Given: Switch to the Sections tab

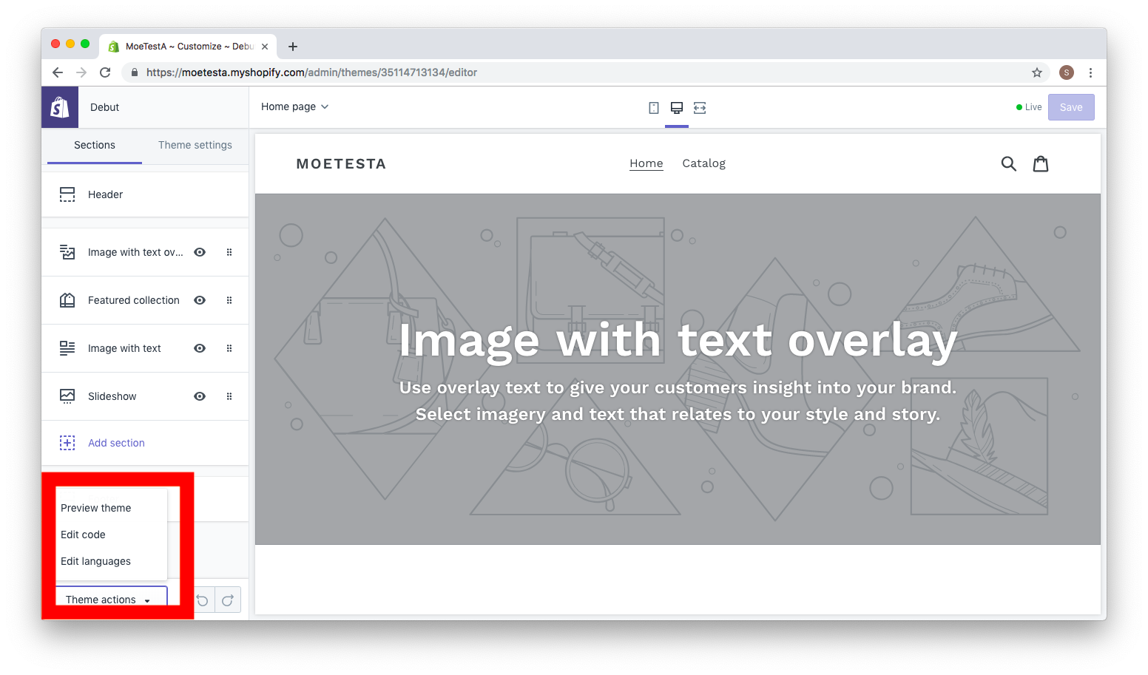Looking at the screenshot, I should tap(95, 146).
